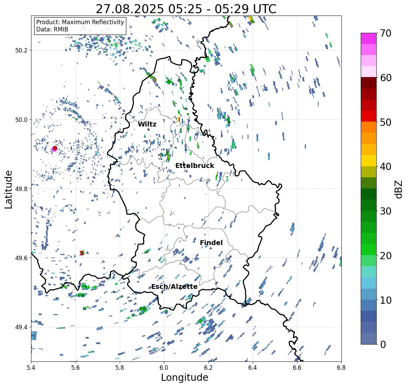
Task: Click the 5.6 longitude tick label
Action: pos(76,367)
